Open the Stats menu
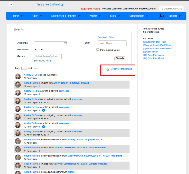 pyautogui.click(x=113, y=16)
